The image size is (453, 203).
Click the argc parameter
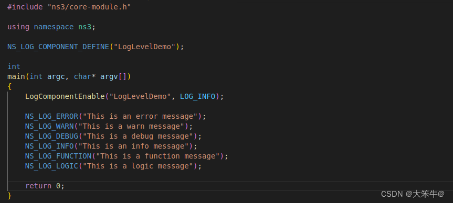click(56, 76)
